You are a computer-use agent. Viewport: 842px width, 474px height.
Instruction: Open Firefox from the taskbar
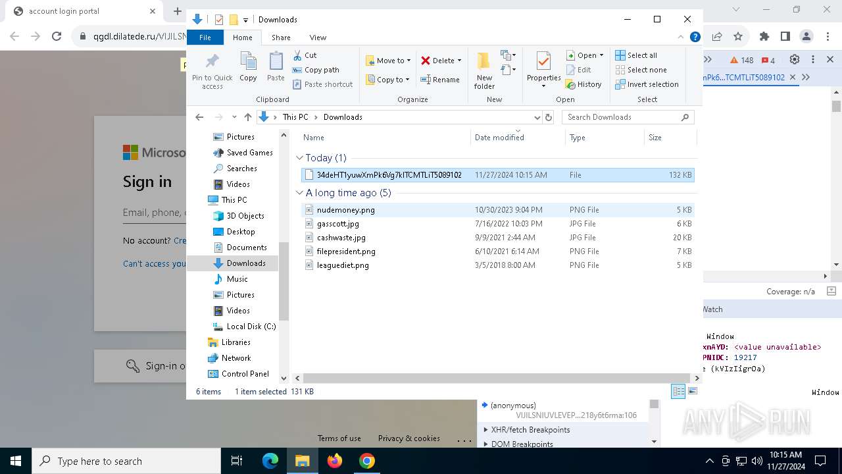point(335,461)
